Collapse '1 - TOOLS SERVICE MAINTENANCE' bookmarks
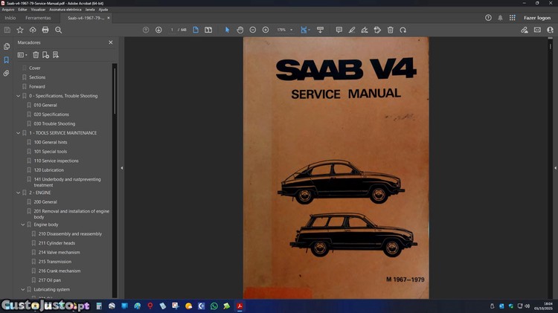 tap(19, 133)
